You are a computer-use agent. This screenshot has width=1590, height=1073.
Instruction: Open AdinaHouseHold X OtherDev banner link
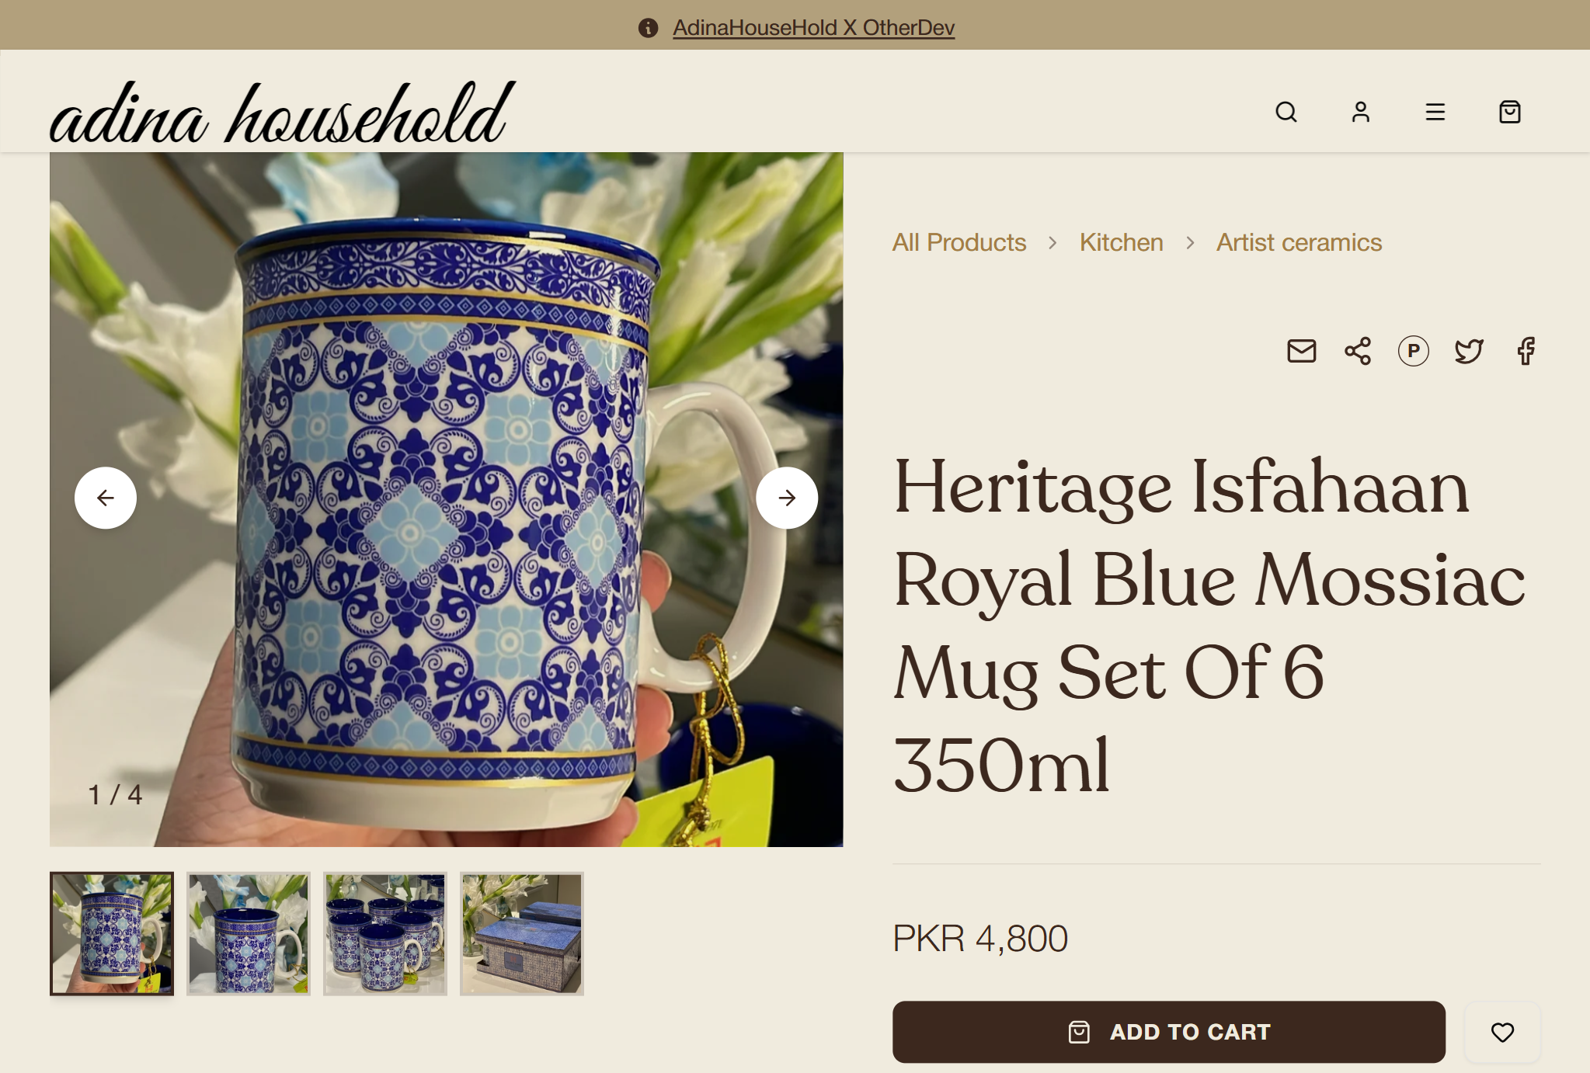[813, 28]
